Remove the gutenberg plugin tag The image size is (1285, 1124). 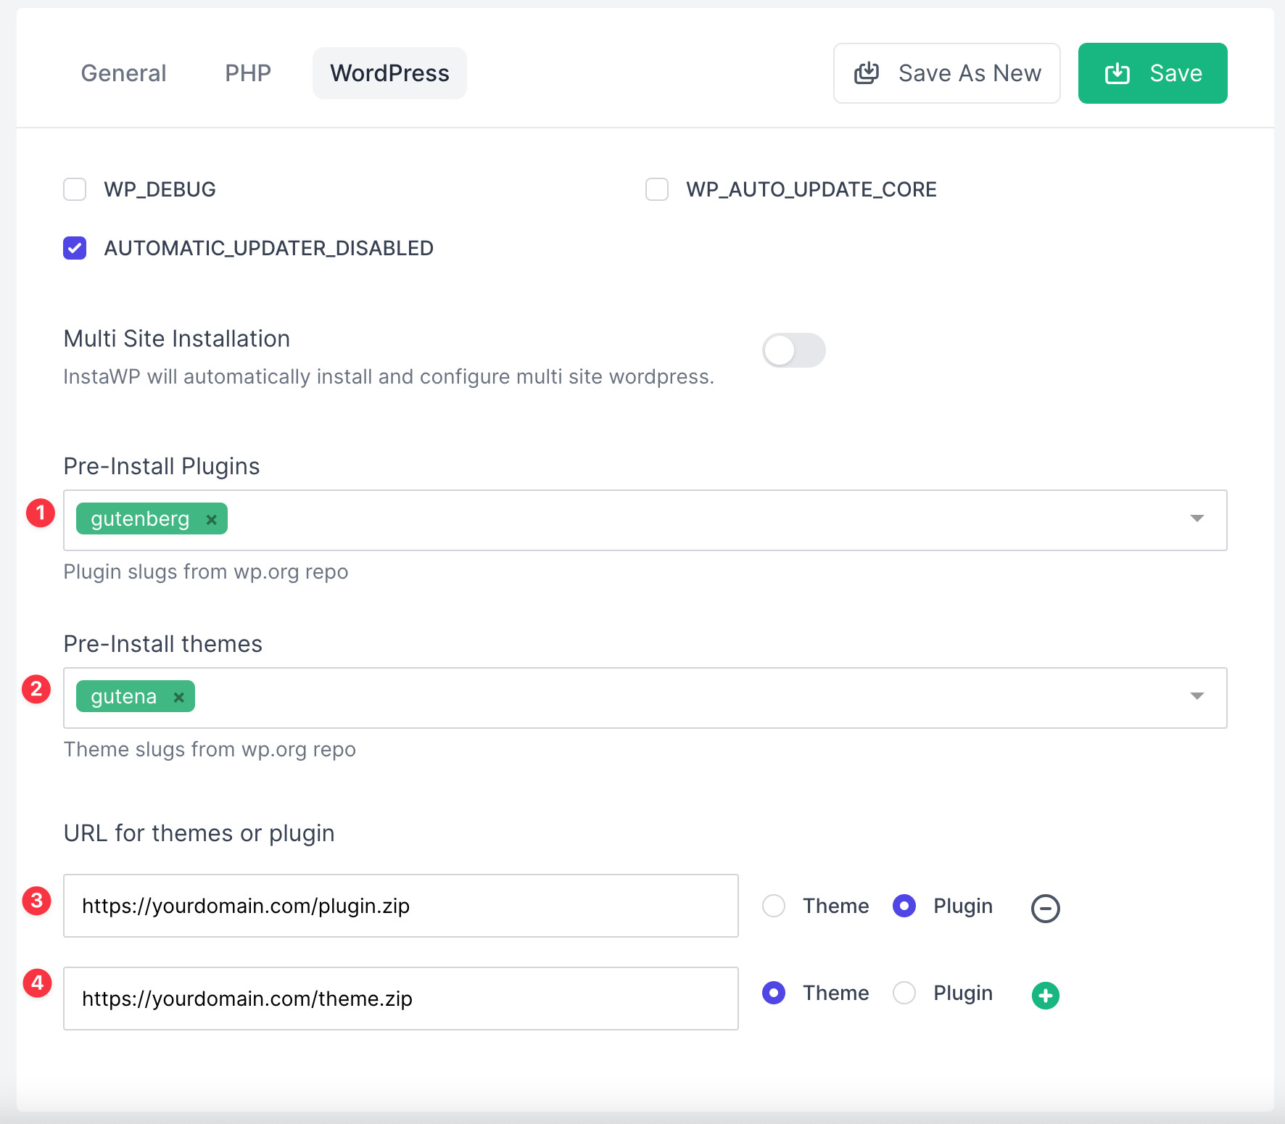pyautogui.click(x=211, y=519)
